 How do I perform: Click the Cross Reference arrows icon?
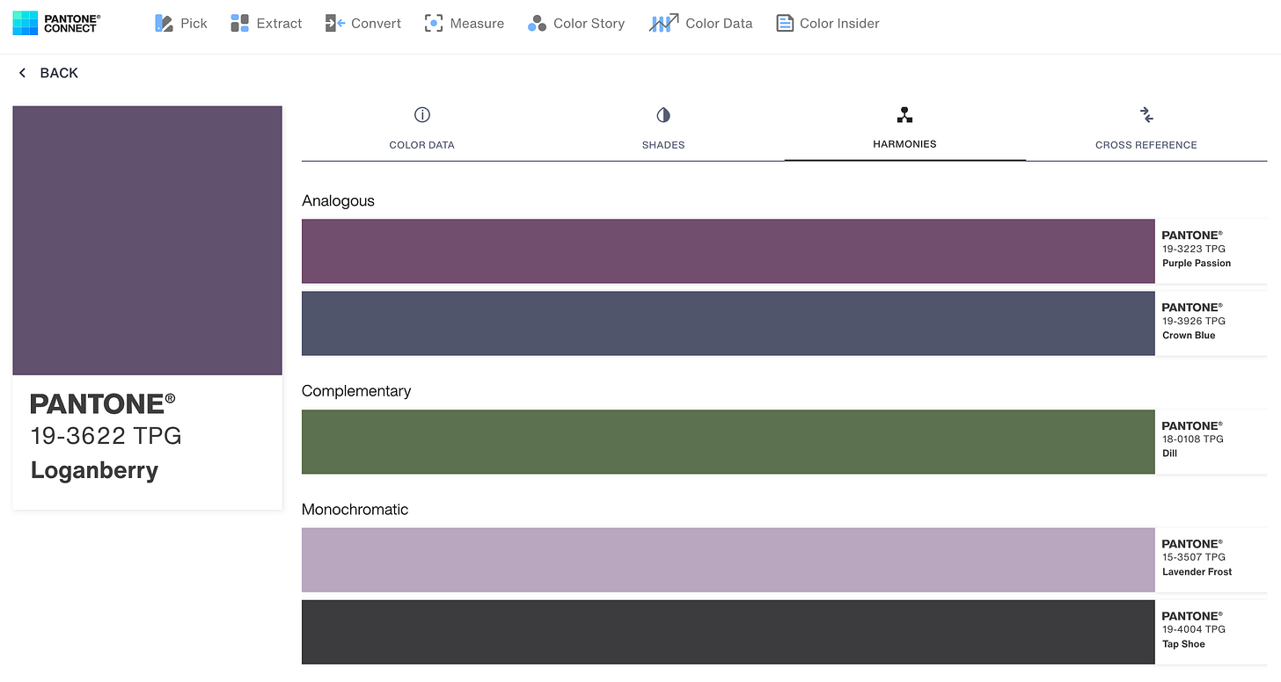click(x=1146, y=114)
